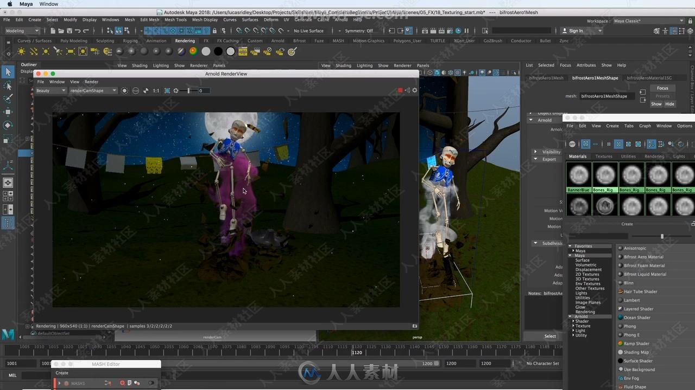Create a point light from the Rendering shelf
Image resolution: width=695 pixels, height=390 pixels.
tap(46, 51)
